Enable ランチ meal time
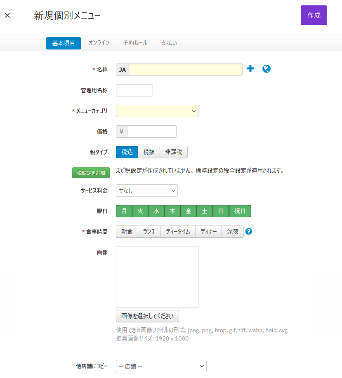This screenshot has height=378, width=342. point(149,232)
